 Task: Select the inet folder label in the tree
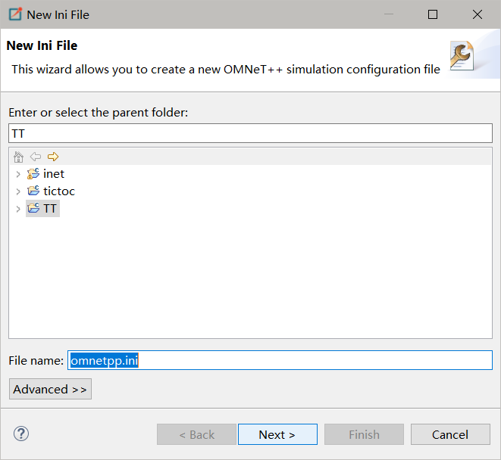click(54, 174)
